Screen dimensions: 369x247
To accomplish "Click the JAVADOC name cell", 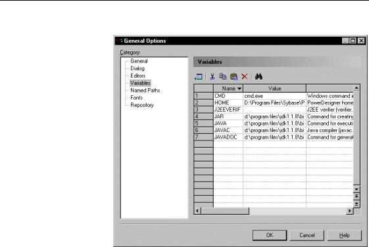I will (228, 137).
